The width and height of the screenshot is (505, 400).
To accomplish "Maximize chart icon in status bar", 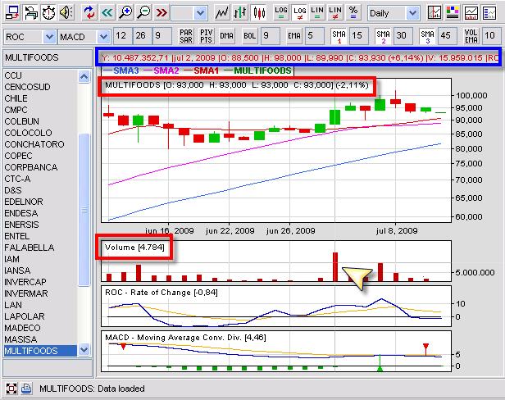I will 11,389.
